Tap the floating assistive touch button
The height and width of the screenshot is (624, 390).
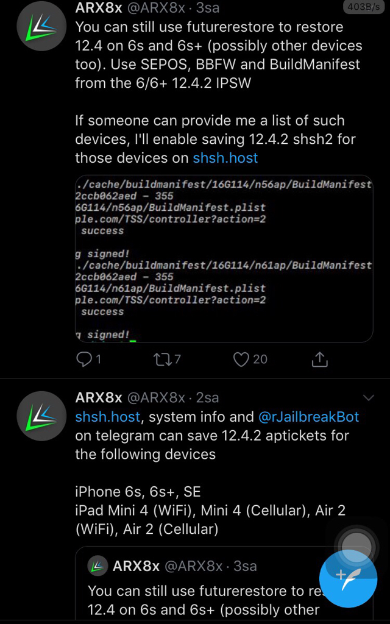356,544
